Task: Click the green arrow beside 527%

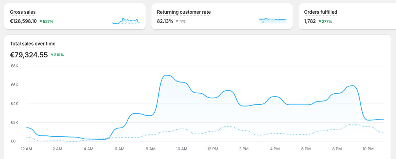Action: point(40,22)
